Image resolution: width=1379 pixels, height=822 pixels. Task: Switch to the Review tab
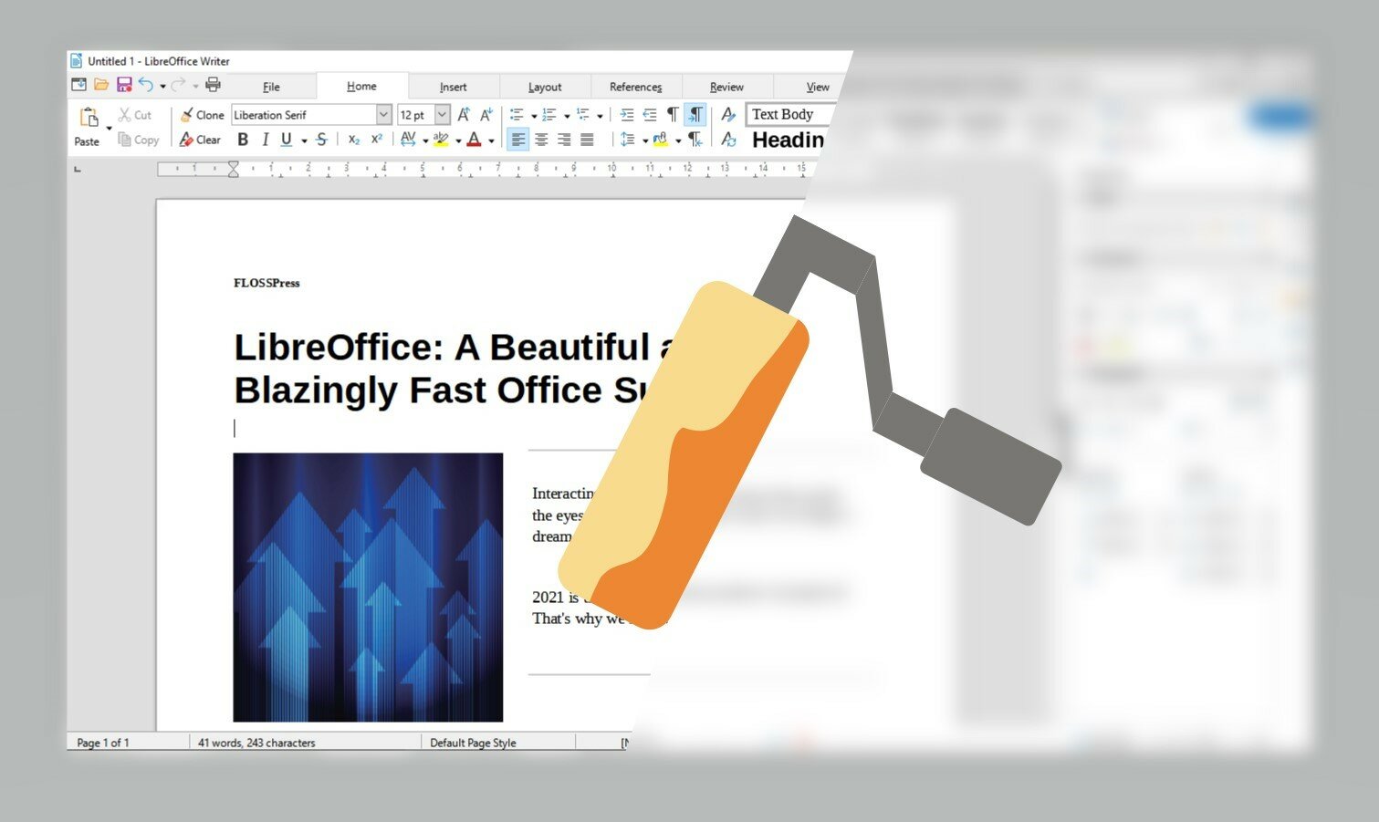point(726,87)
